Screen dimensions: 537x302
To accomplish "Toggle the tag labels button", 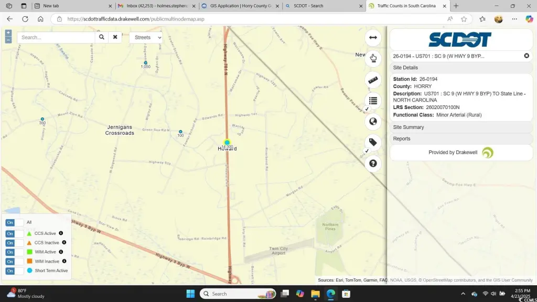I will [373, 142].
